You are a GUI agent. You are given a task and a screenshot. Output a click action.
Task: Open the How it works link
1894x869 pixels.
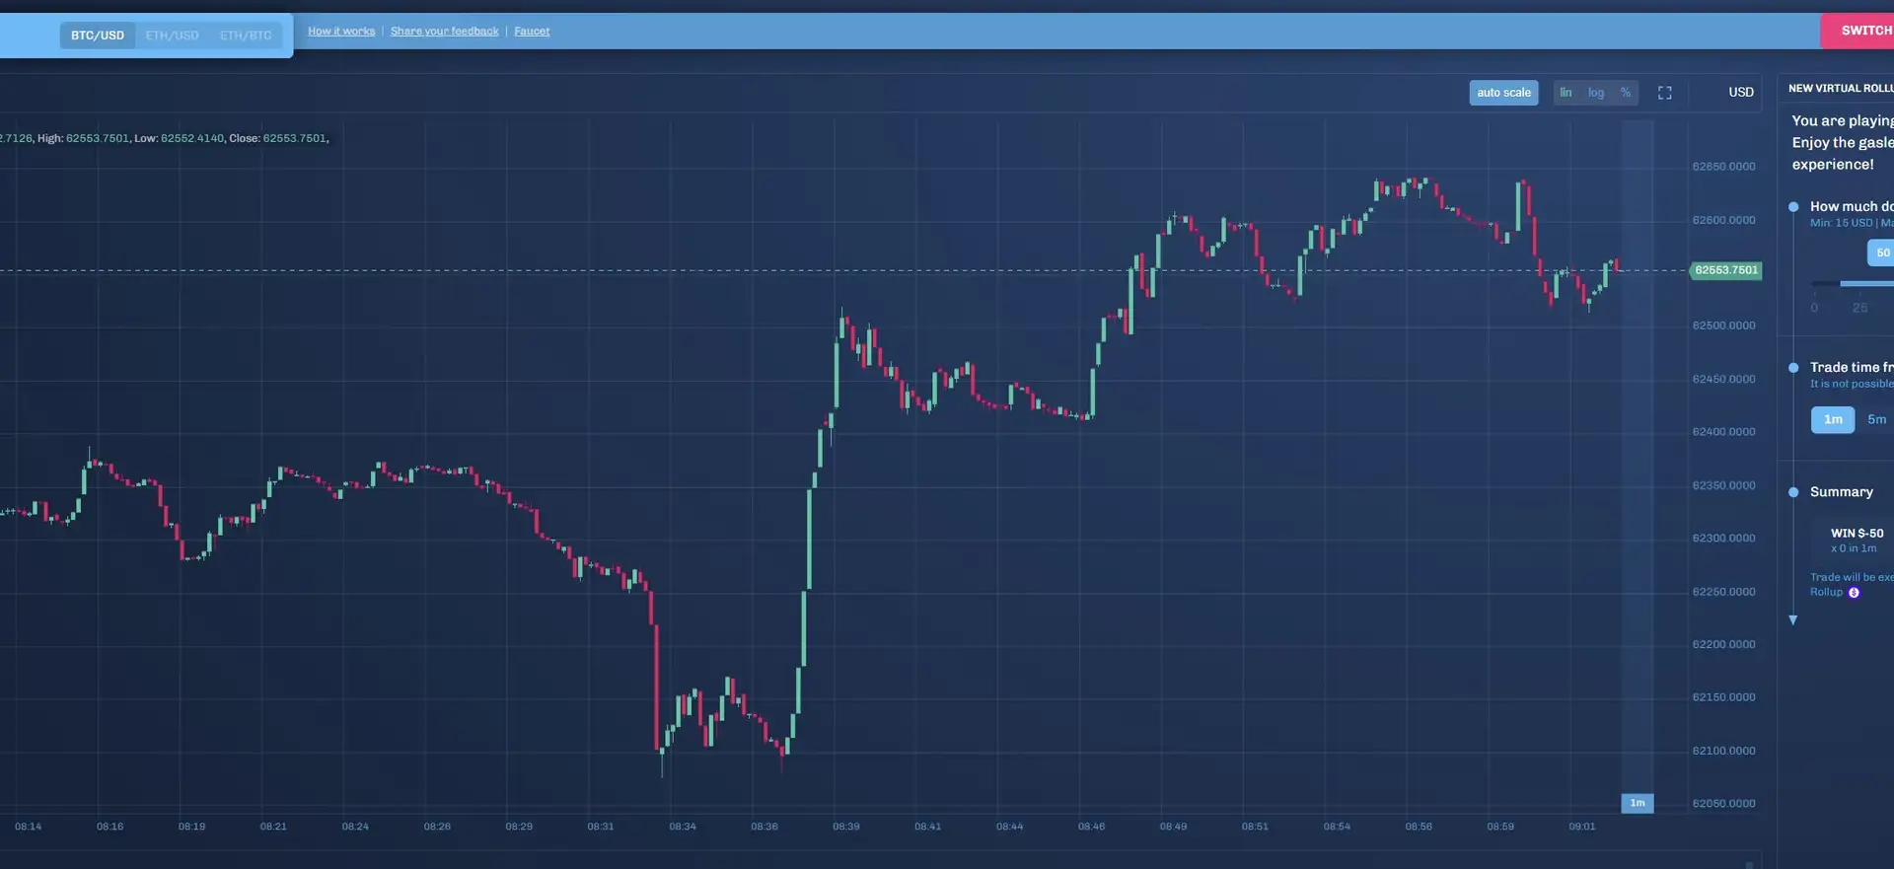341,32
